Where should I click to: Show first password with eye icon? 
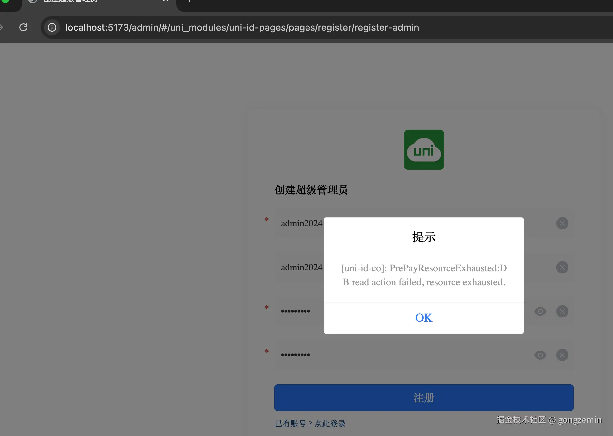(540, 311)
